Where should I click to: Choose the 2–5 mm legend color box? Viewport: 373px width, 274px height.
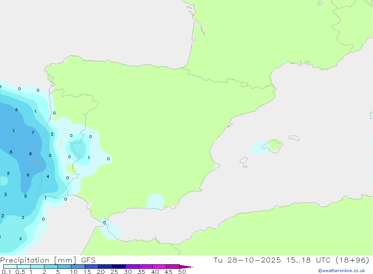point(51,267)
